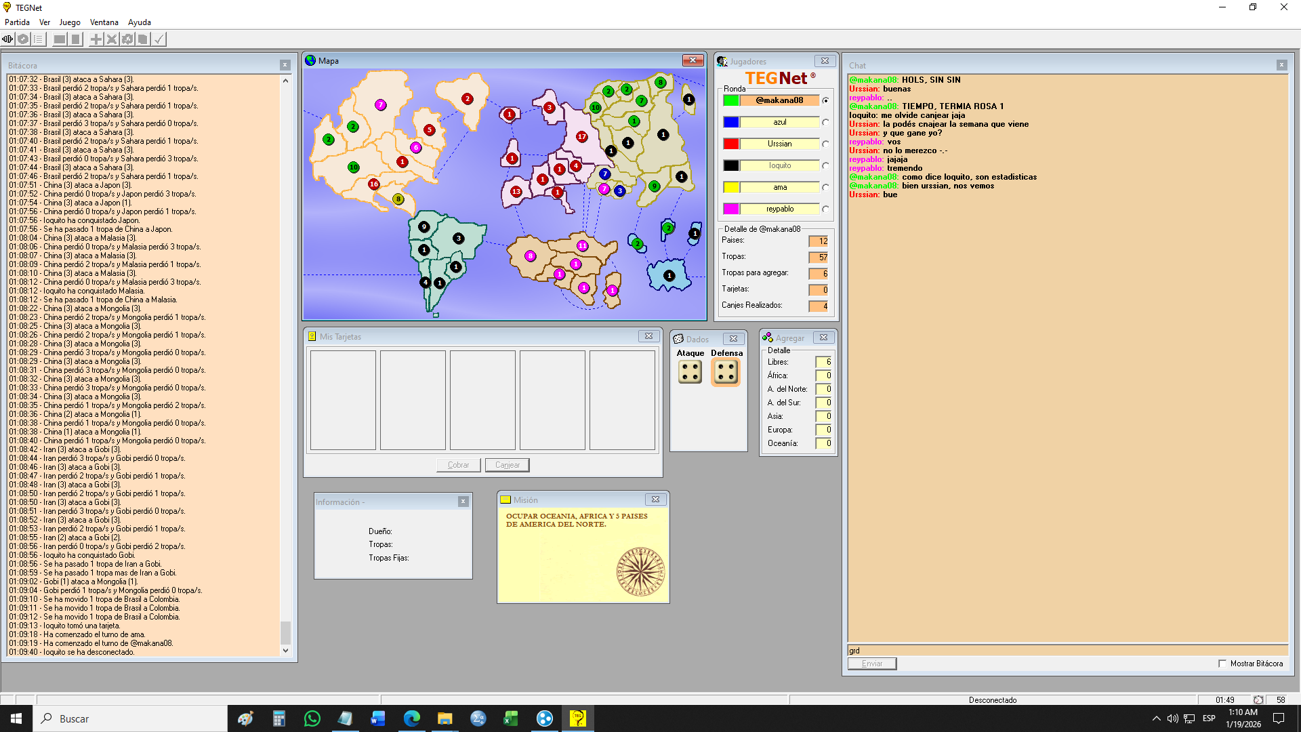The width and height of the screenshot is (1301, 732).
Task: Click the connect toolbar icon
Action: (x=7, y=39)
